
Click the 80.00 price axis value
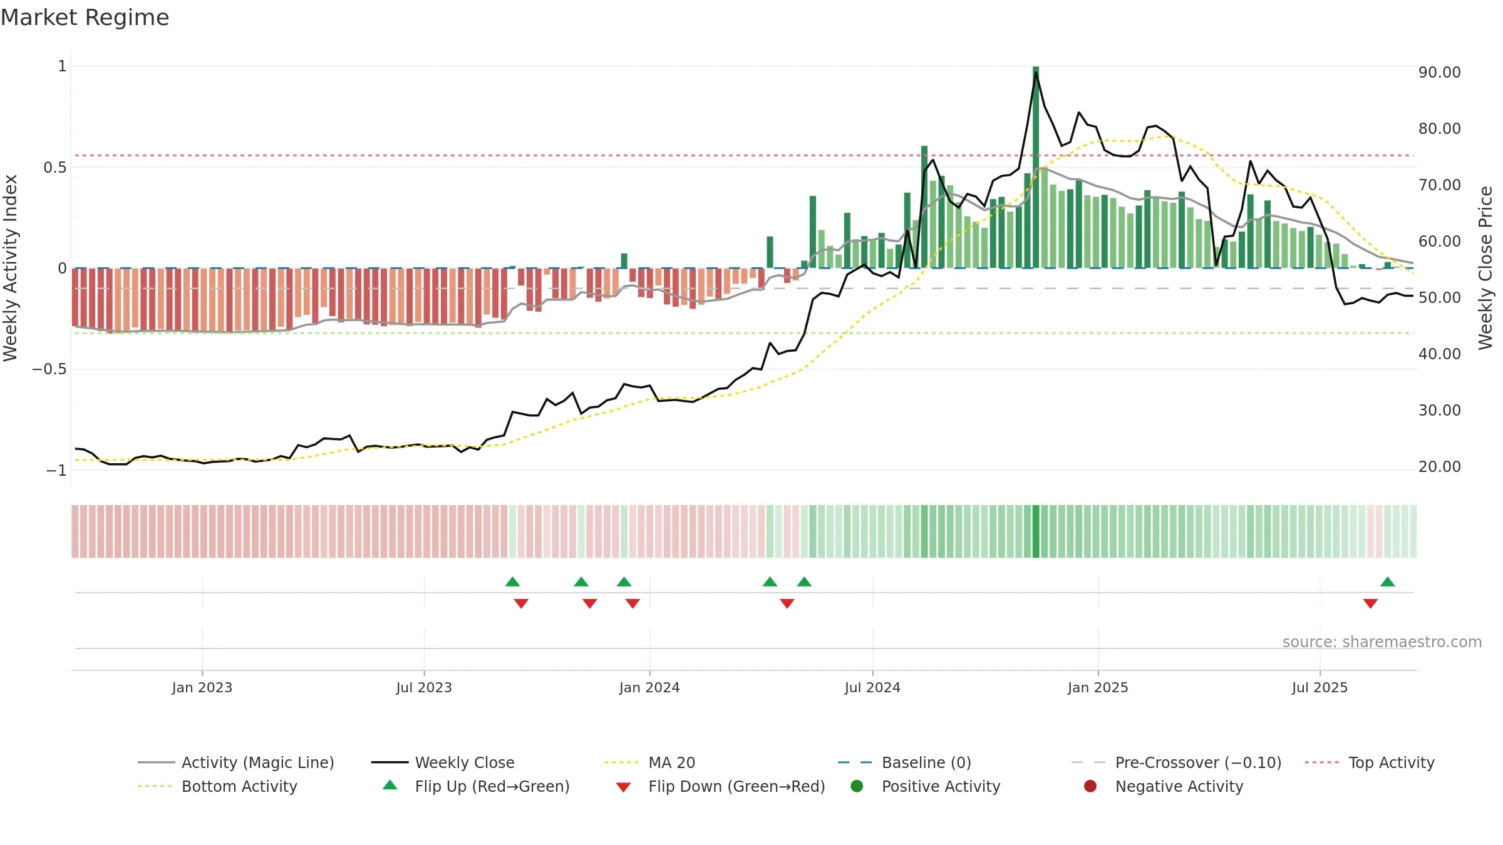coord(1440,129)
